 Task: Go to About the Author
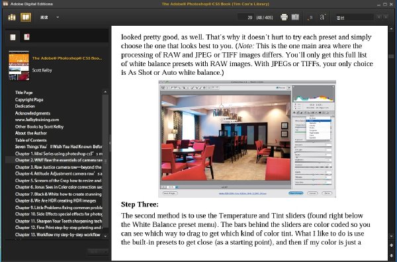[x=31, y=133]
